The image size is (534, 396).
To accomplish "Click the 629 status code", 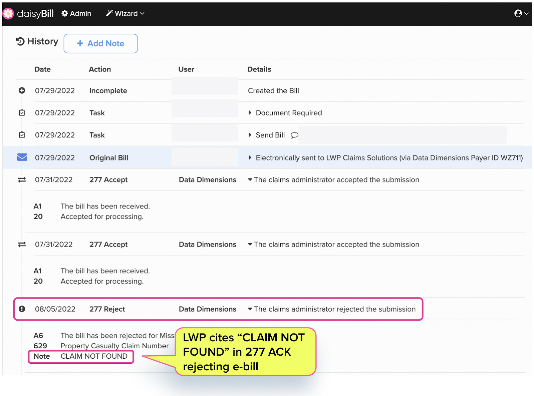I will tap(40, 346).
